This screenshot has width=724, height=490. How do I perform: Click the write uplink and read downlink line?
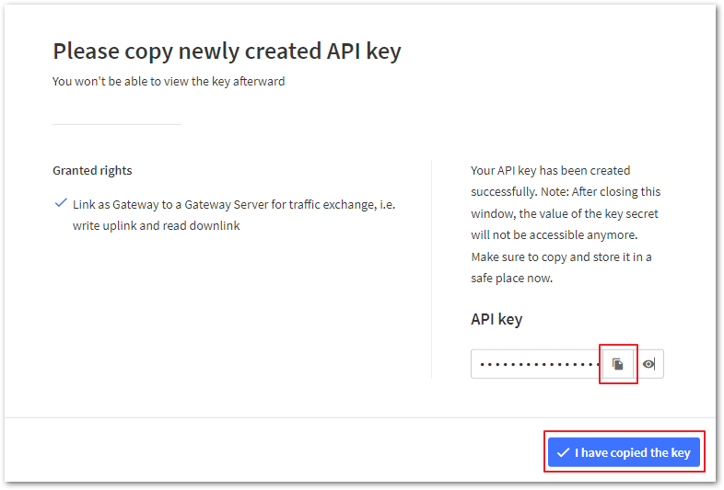156,226
